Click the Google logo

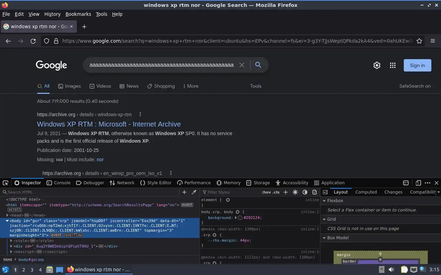(51, 65)
